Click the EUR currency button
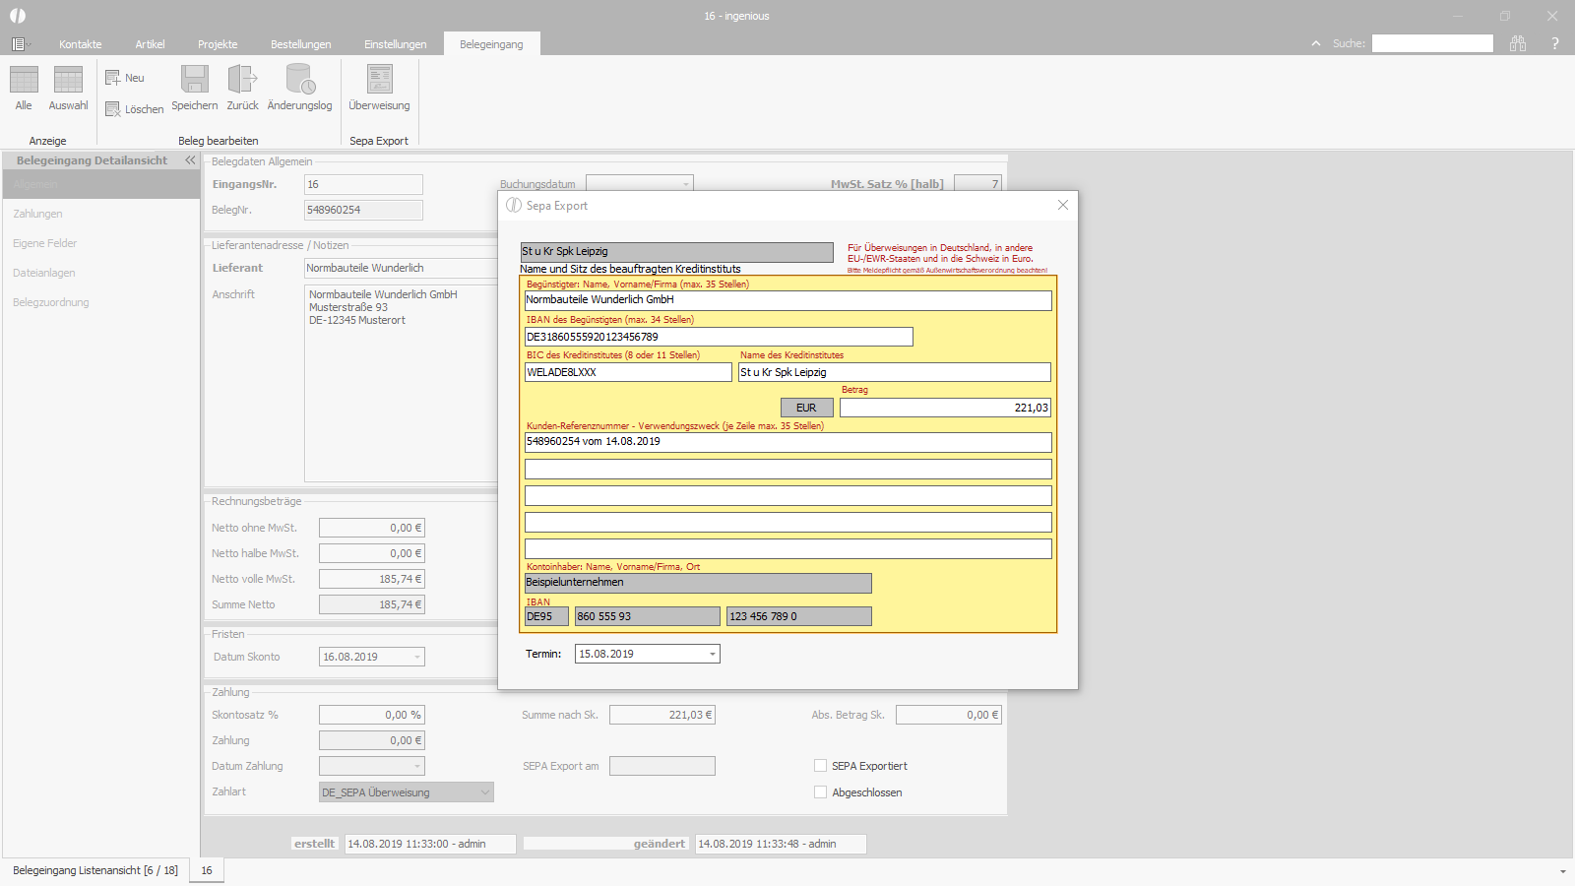 click(x=806, y=408)
